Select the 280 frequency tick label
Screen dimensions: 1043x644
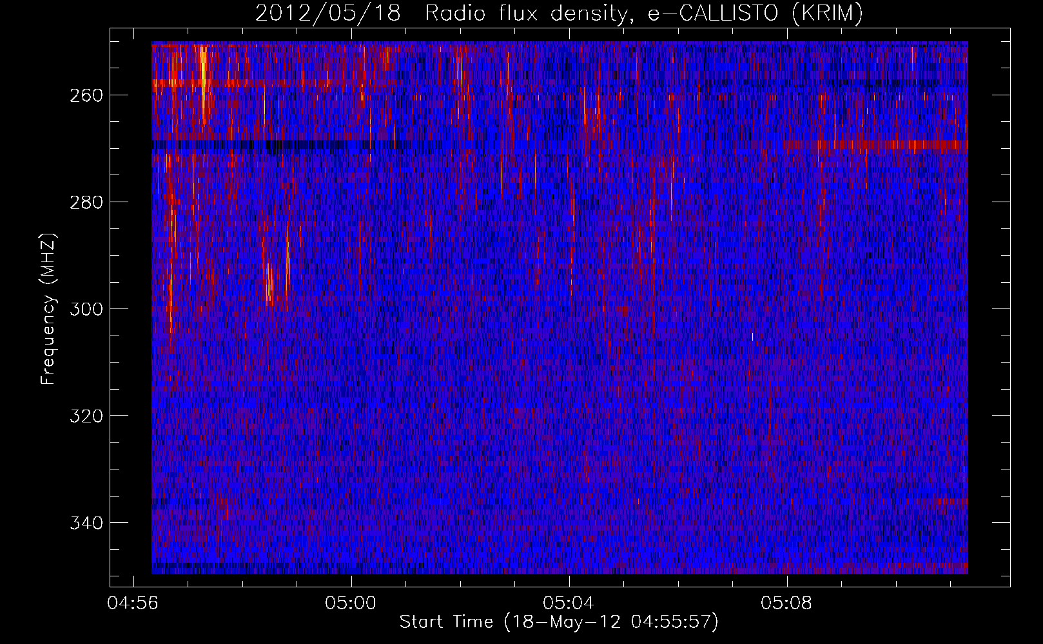[86, 202]
